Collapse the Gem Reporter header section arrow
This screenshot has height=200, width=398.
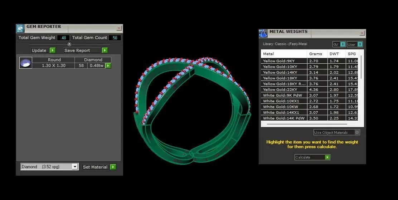69,44
